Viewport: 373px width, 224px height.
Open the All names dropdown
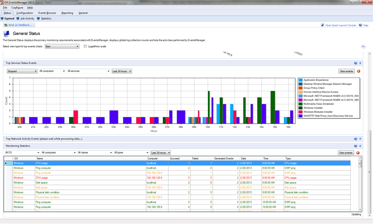95,153
